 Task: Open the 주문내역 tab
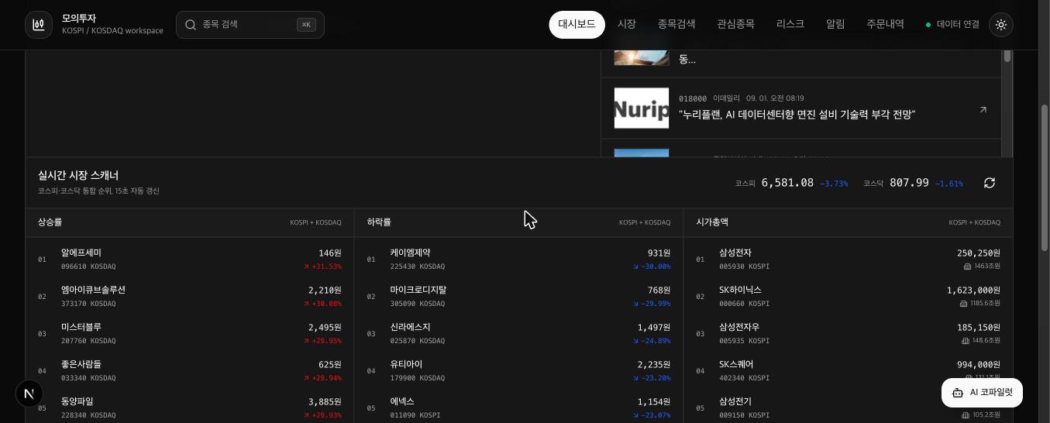coord(885,25)
